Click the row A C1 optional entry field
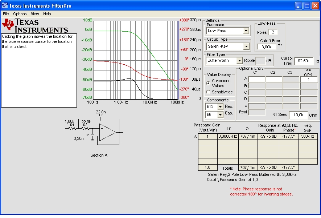Screen dimensions: 321x218 click(257, 80)
